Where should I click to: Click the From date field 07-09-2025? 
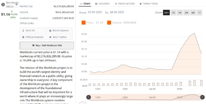pyautogui.click(x=95, y=12)
